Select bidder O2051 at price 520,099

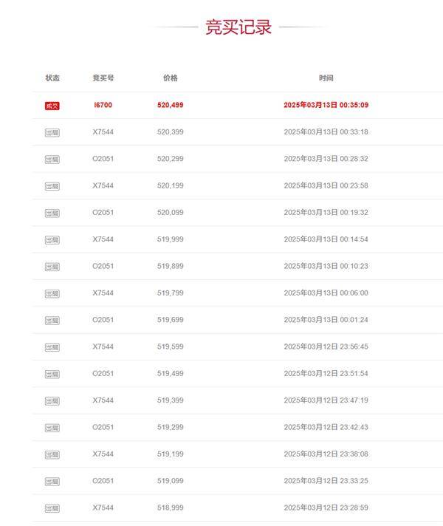(103, 212)
